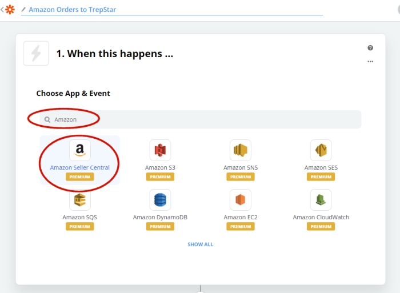Viewport: 400px width, 293px height.
Task: Focus the app search field containing Amazon
Action: (200, 119)
